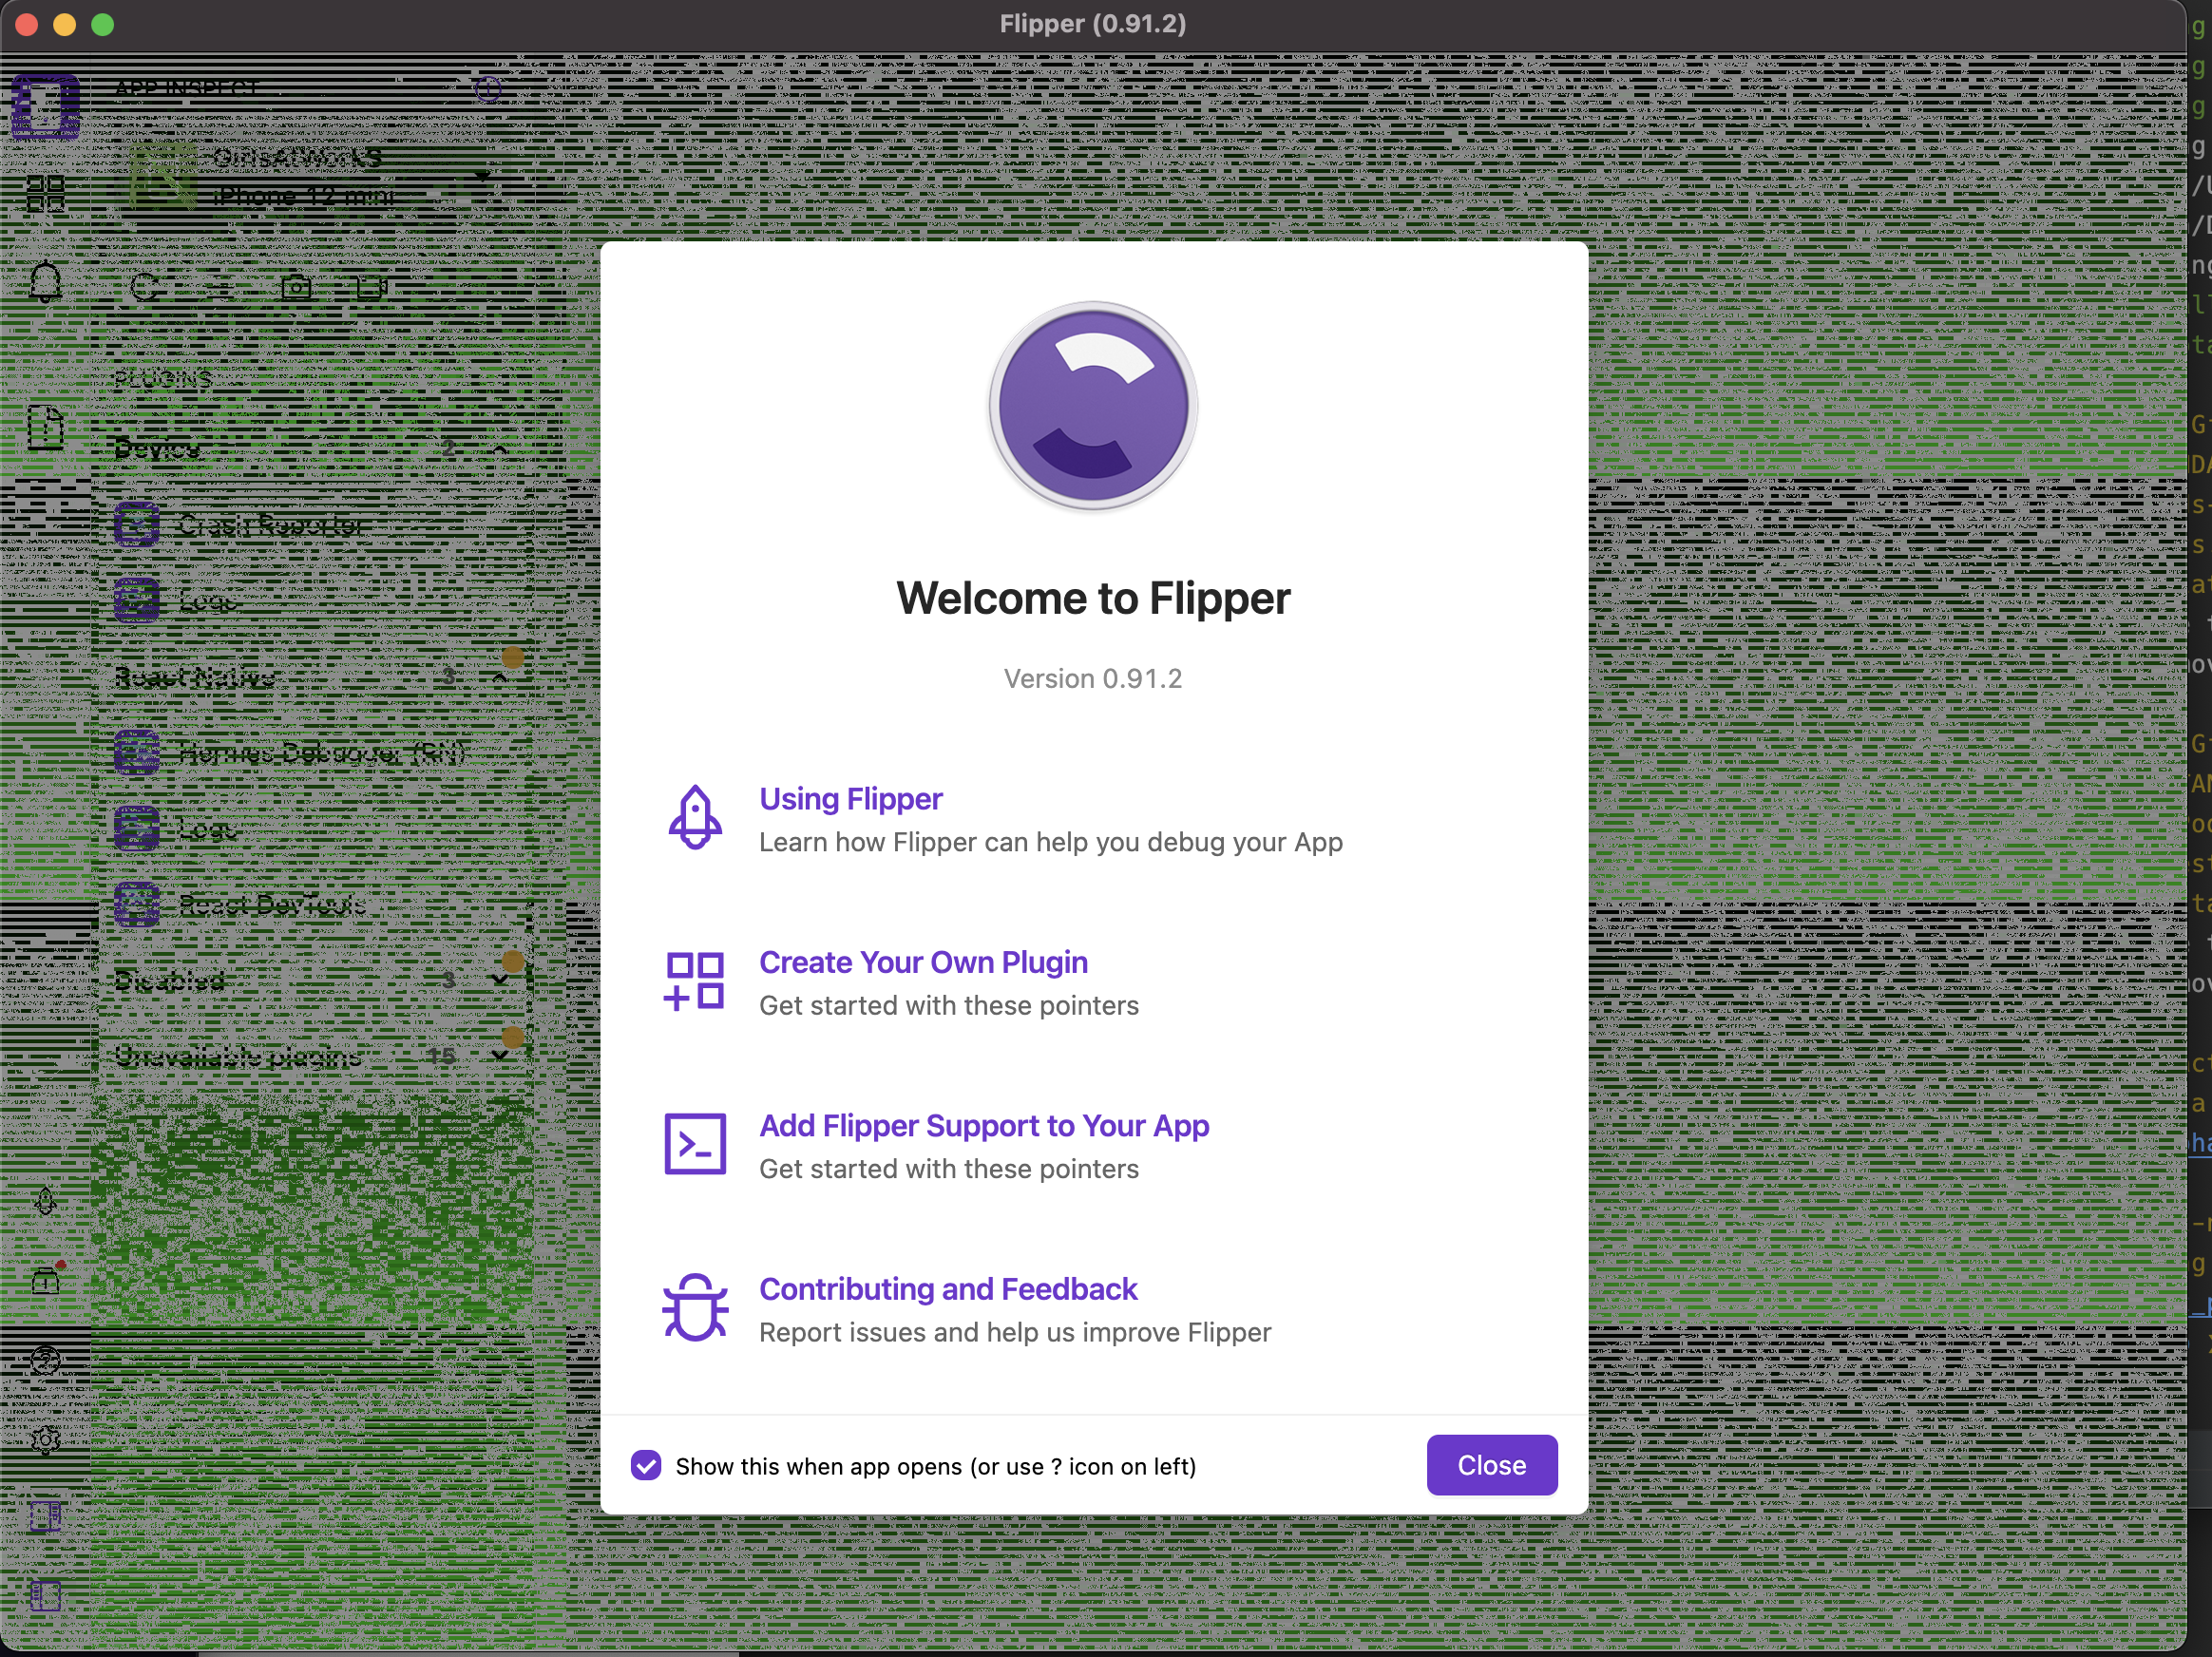This screenshot has height=1657, width=2212.
Task: Uncheck 'Show this when app opens'
Action: 646,1466
